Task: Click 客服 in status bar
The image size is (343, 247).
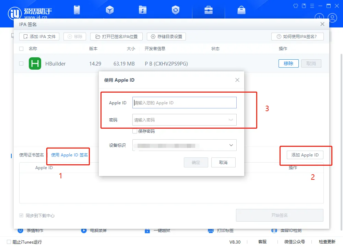Action: [262, 242]
